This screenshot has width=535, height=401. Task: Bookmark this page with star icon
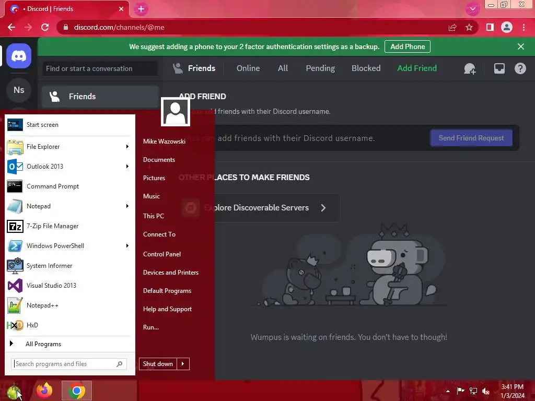pyautogui.click(x=469, y=27)
